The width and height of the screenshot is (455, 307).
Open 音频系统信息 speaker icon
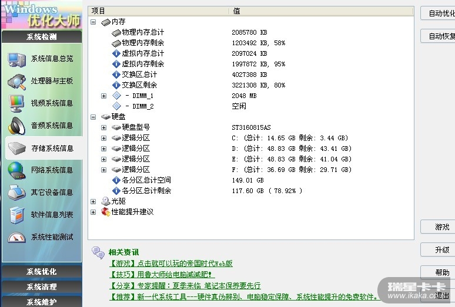pyautogui.click(x=17, y=126)
